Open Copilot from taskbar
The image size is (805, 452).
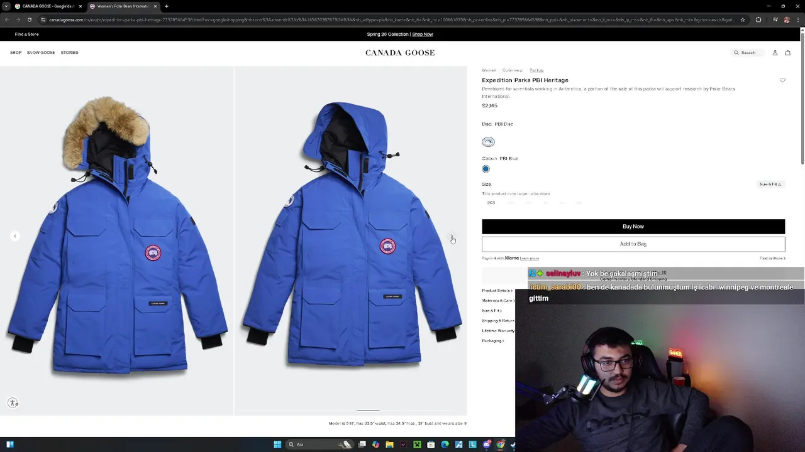tap(375, 444)
